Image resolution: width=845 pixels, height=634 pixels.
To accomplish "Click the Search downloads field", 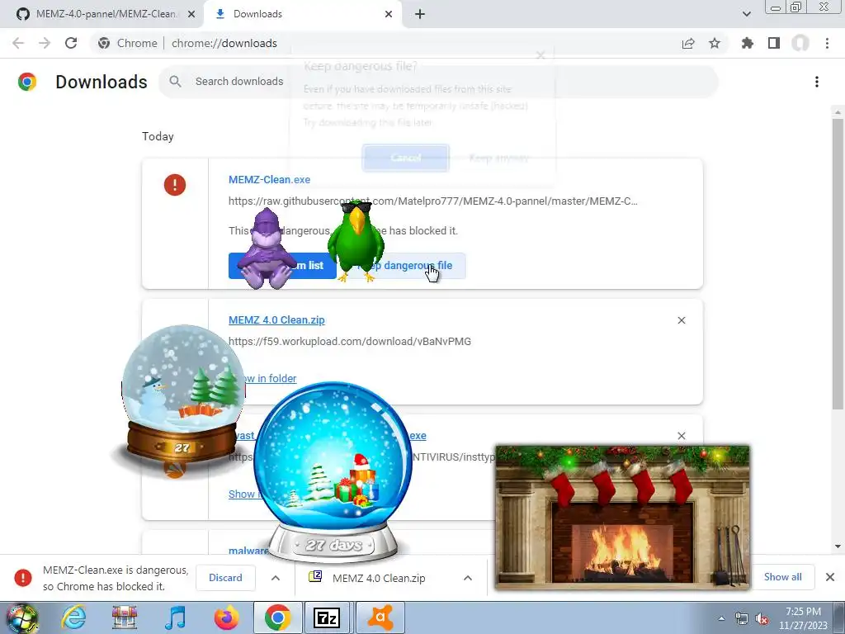I will tap(437, 82).
